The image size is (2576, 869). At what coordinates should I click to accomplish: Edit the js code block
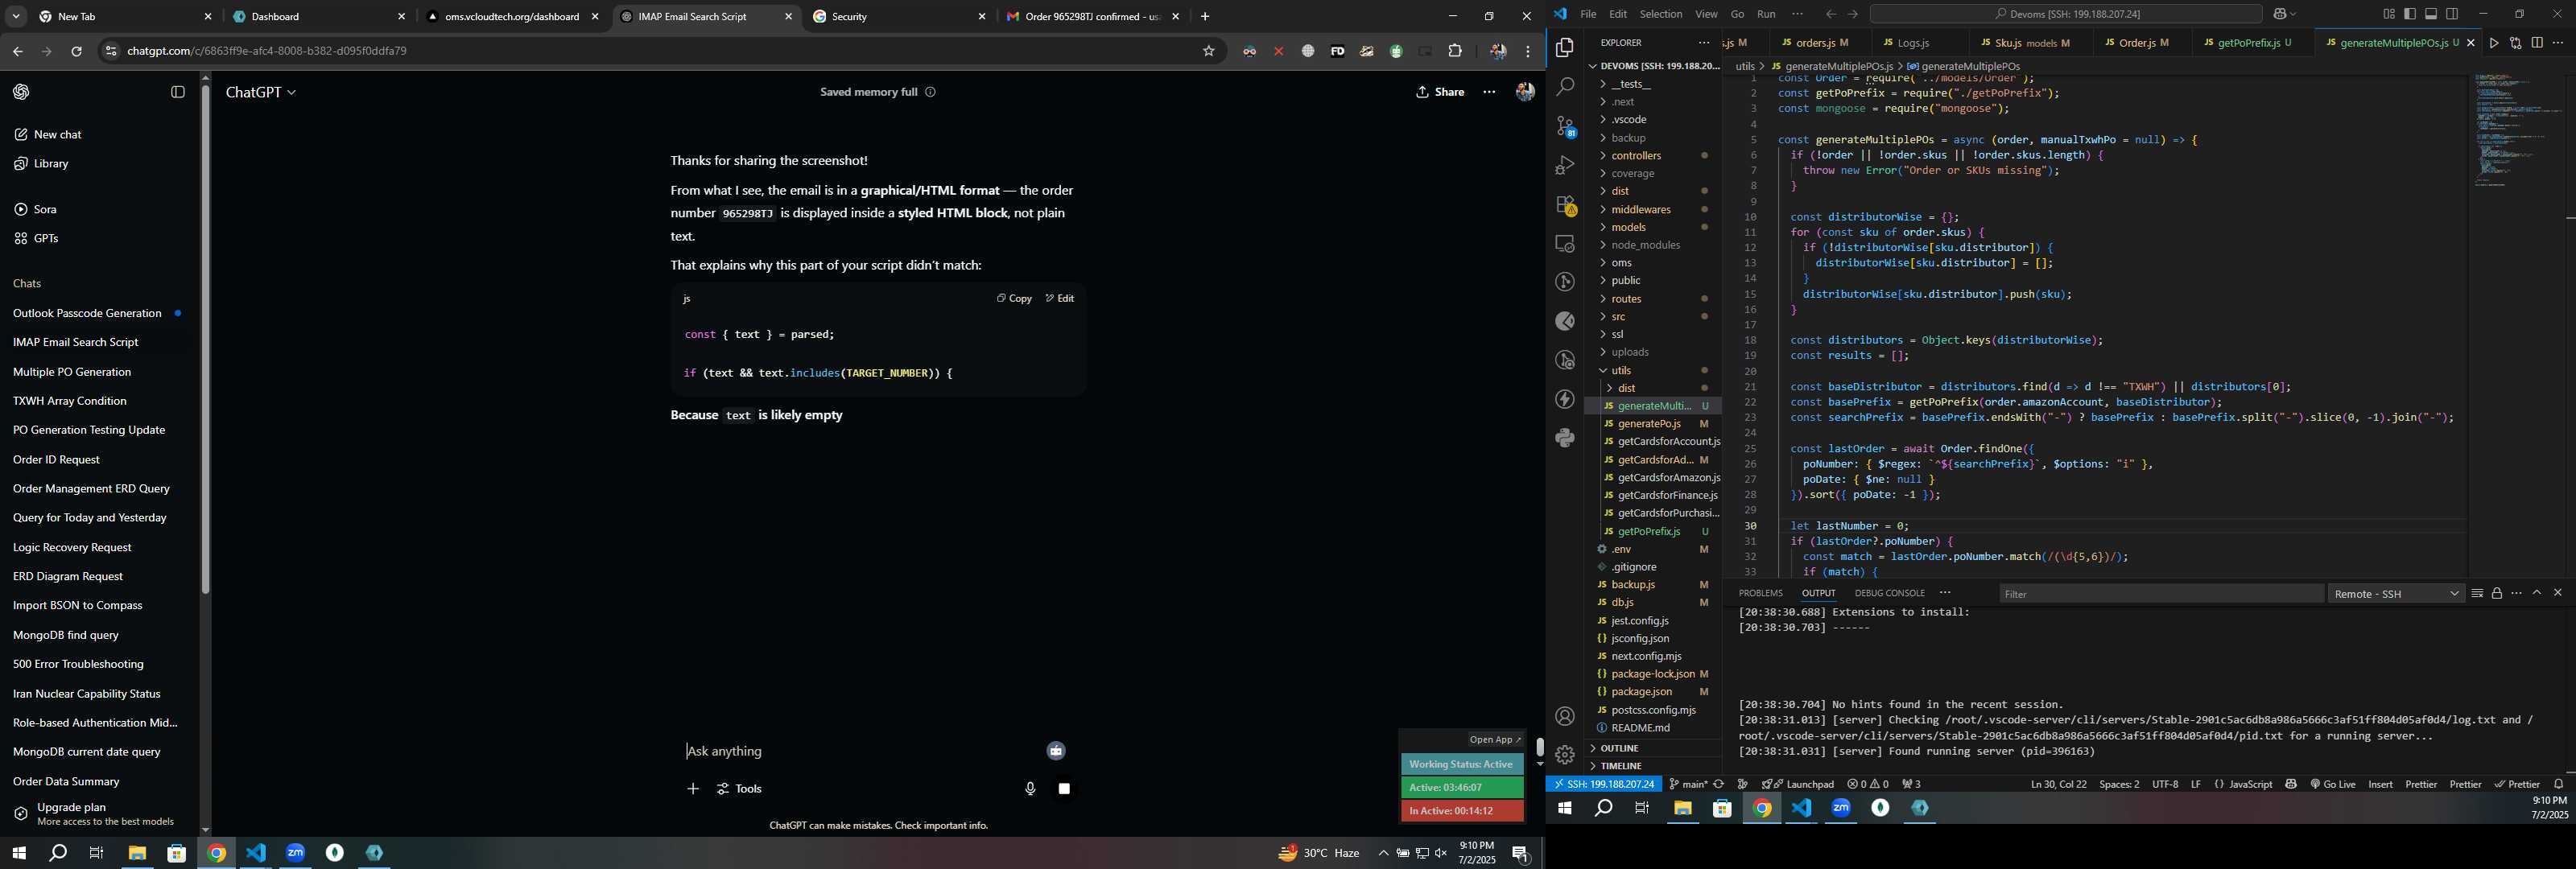(1060, 298)
